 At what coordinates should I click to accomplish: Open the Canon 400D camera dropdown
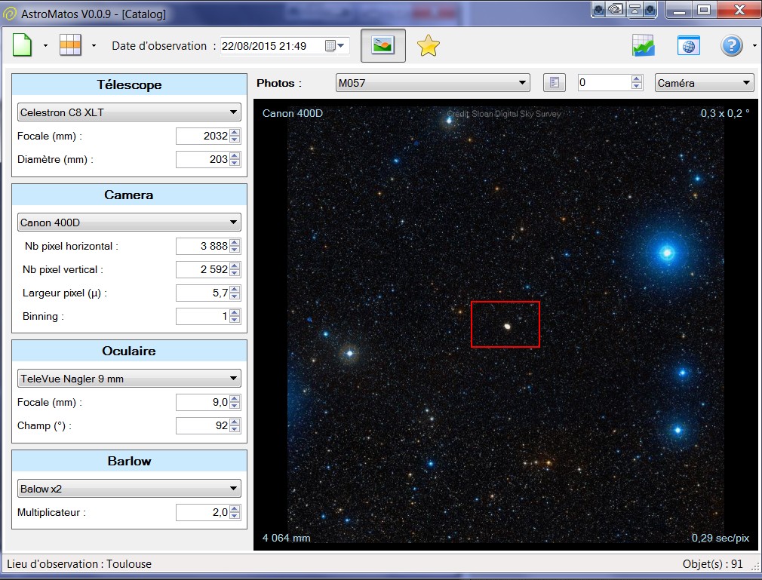(129, 222)
